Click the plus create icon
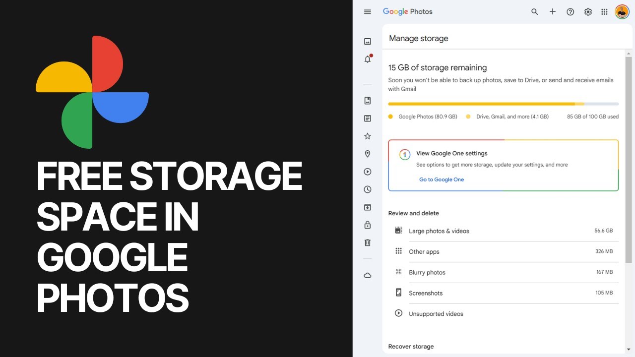This screenshot has width=635, height=357. coord(553,12)
